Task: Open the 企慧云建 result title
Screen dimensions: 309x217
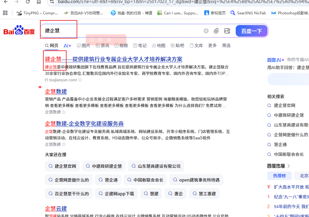Action: (56, 208)
